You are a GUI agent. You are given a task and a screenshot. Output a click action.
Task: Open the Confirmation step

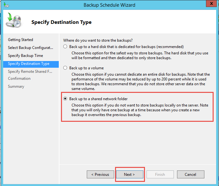click(x=19, y=79)
